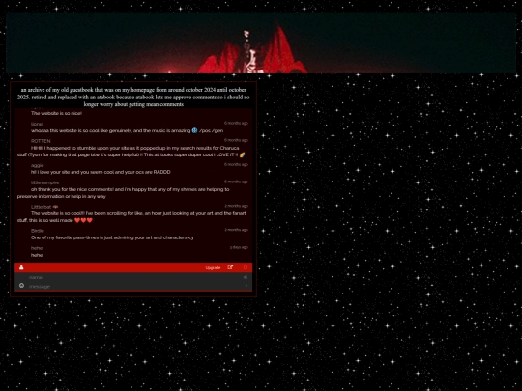Click the sound mute icon beside the name field
Image resolution: width=522 pixels, height=391 pixels.
246,277
